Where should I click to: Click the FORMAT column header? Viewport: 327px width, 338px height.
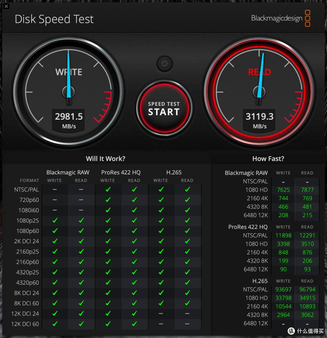pos(30,181)
